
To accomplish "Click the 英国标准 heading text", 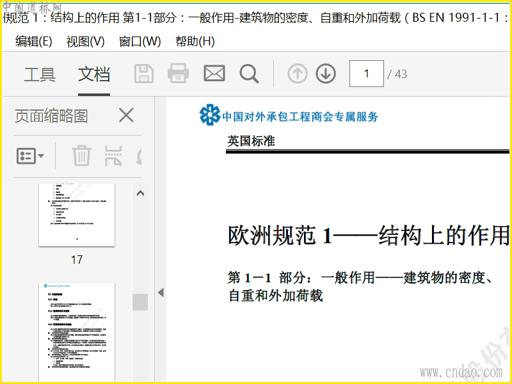I will (x=251, y=141).
